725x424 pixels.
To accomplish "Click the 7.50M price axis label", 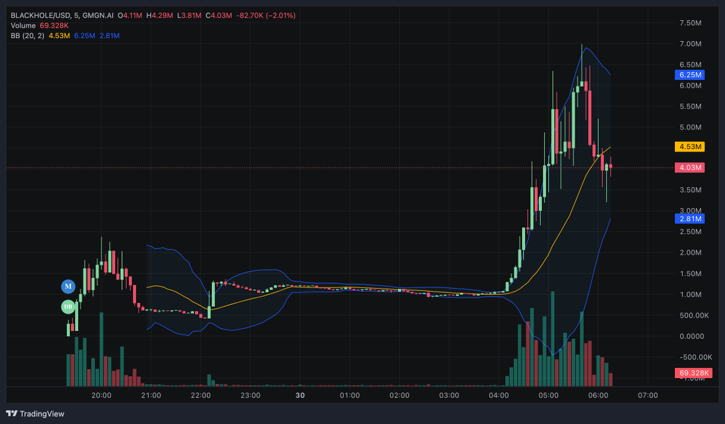I will point(690,23).
